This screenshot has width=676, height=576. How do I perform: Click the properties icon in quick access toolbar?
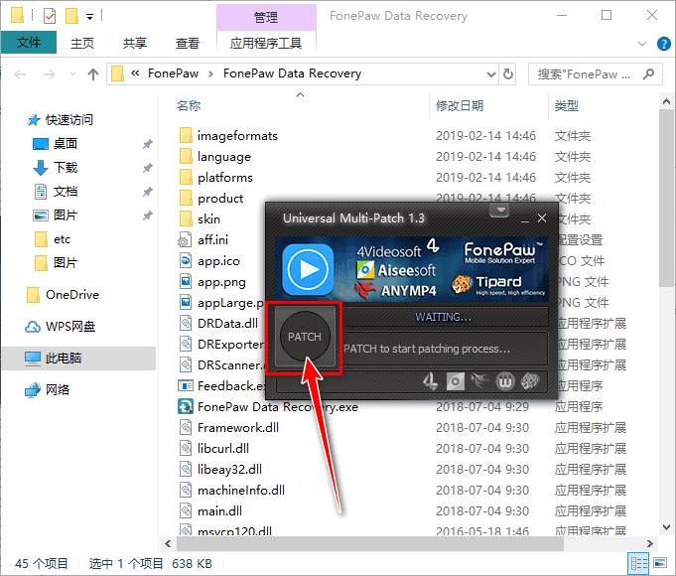click(50, 16)
